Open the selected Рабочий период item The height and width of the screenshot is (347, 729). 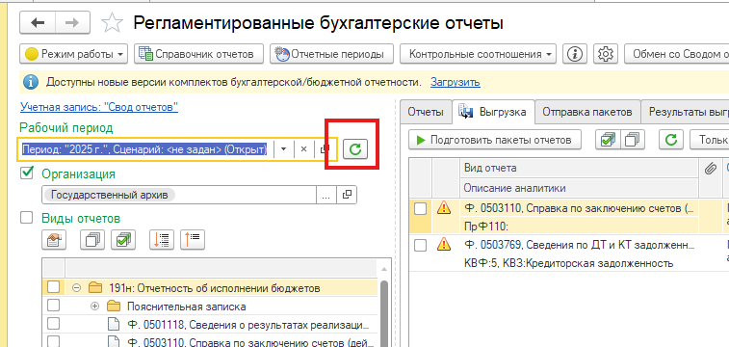pos(325,149)
